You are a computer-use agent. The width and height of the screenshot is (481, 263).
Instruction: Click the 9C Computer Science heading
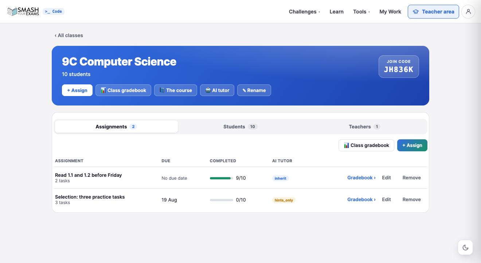click(x=119, y=61)
